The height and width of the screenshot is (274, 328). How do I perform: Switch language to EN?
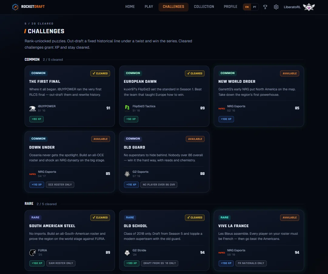pyautogui.click(x=247, y=7)
